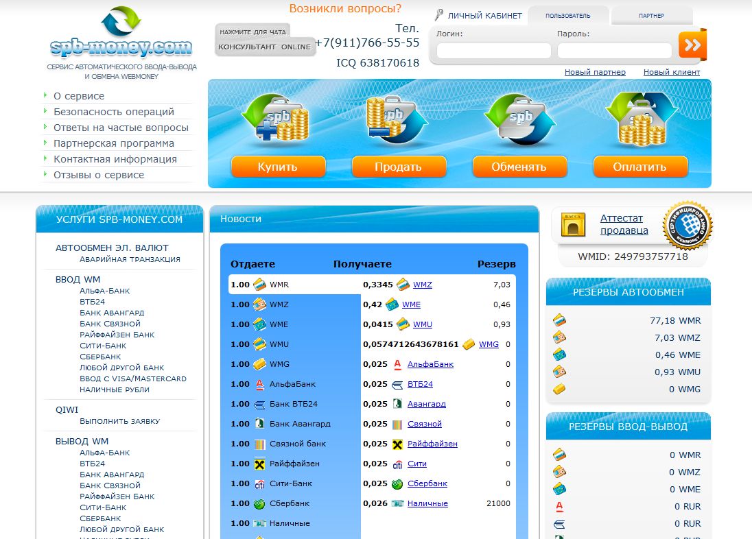Click the Логин input field
This screenshot has width=752, height=539.
click(493, 51)
